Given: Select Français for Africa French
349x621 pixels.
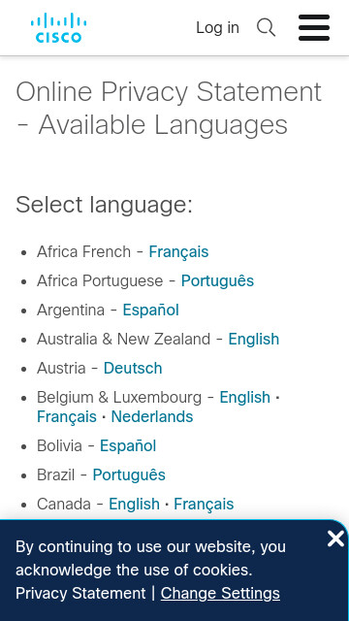Looking at the screenshot, I should point(178,252).
